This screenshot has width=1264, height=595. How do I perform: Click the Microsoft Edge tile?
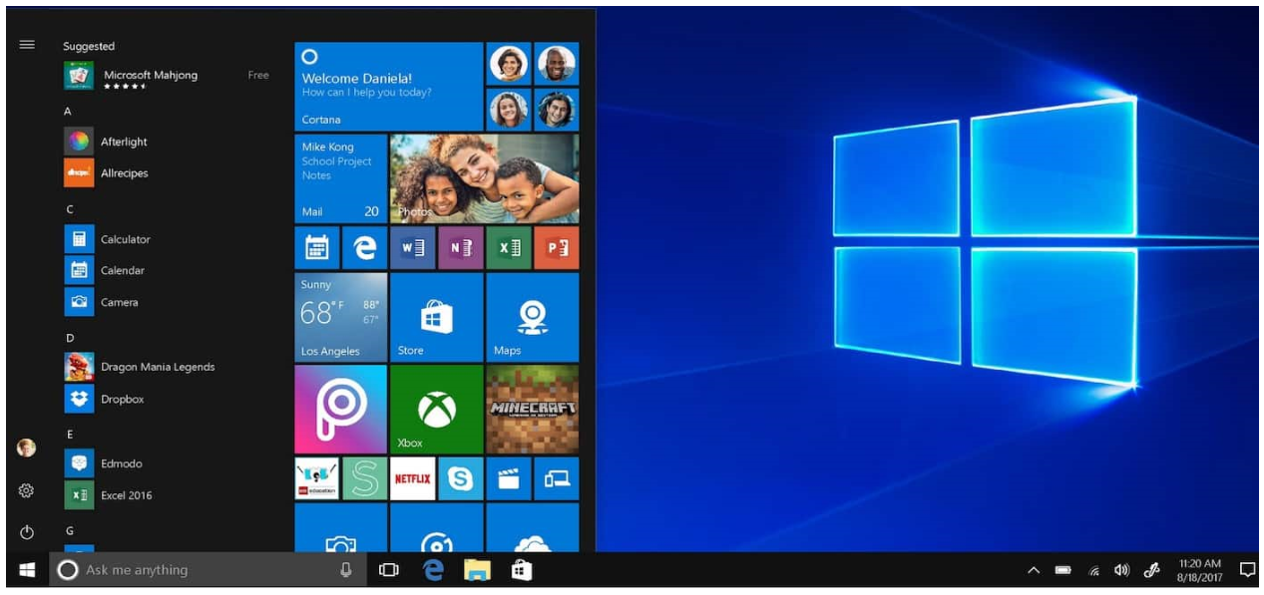(364, 247)
